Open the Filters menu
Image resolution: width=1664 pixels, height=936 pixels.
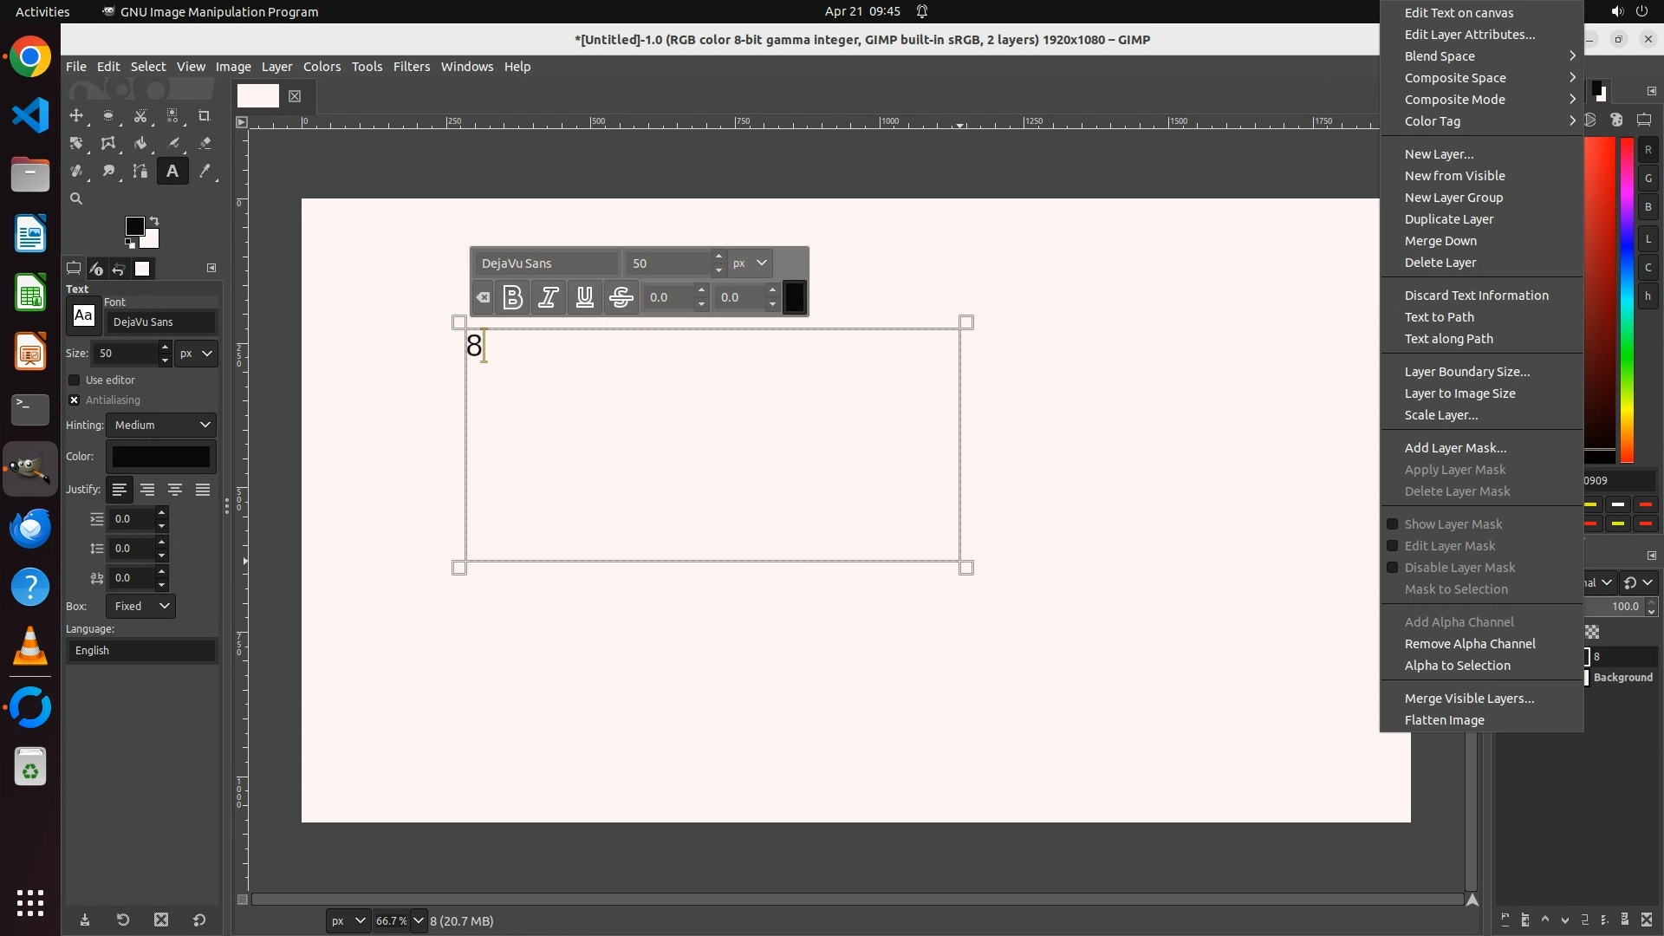coord(411,67)
